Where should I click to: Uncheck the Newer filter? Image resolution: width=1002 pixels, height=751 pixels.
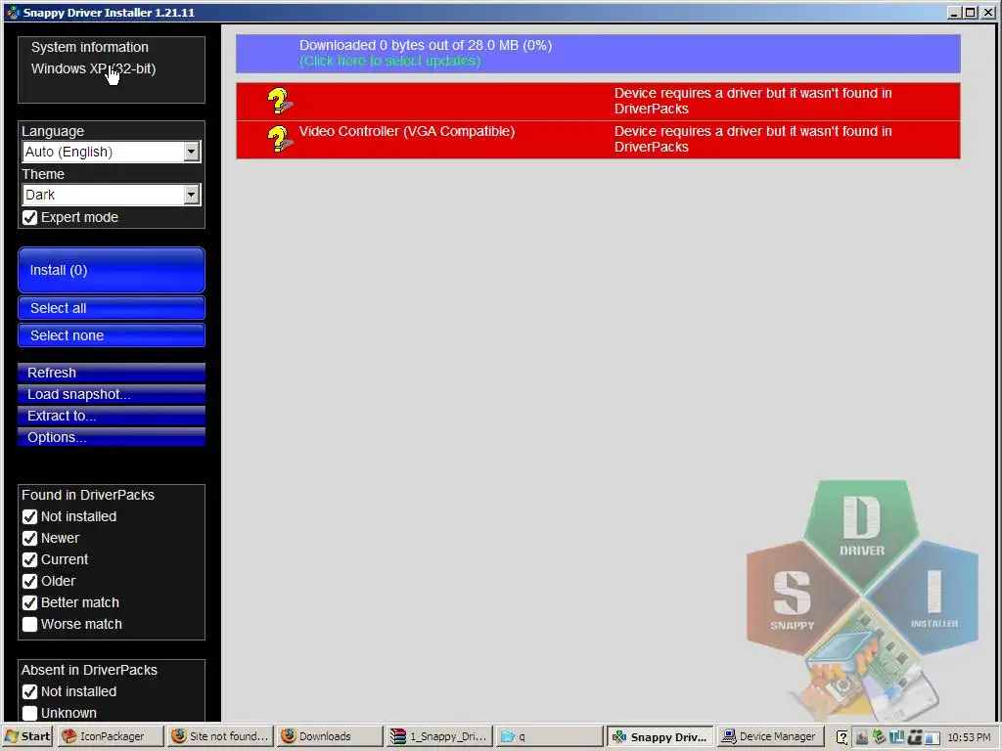point(29,539)
